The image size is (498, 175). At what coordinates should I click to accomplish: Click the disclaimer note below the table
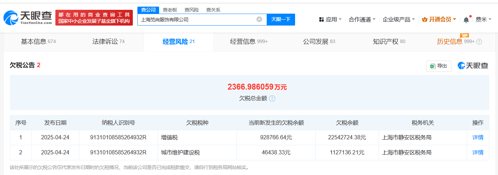click(x=130, y=167)
